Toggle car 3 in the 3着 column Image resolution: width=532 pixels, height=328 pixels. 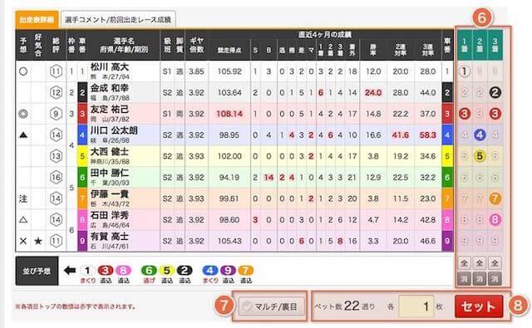point(495,114)
